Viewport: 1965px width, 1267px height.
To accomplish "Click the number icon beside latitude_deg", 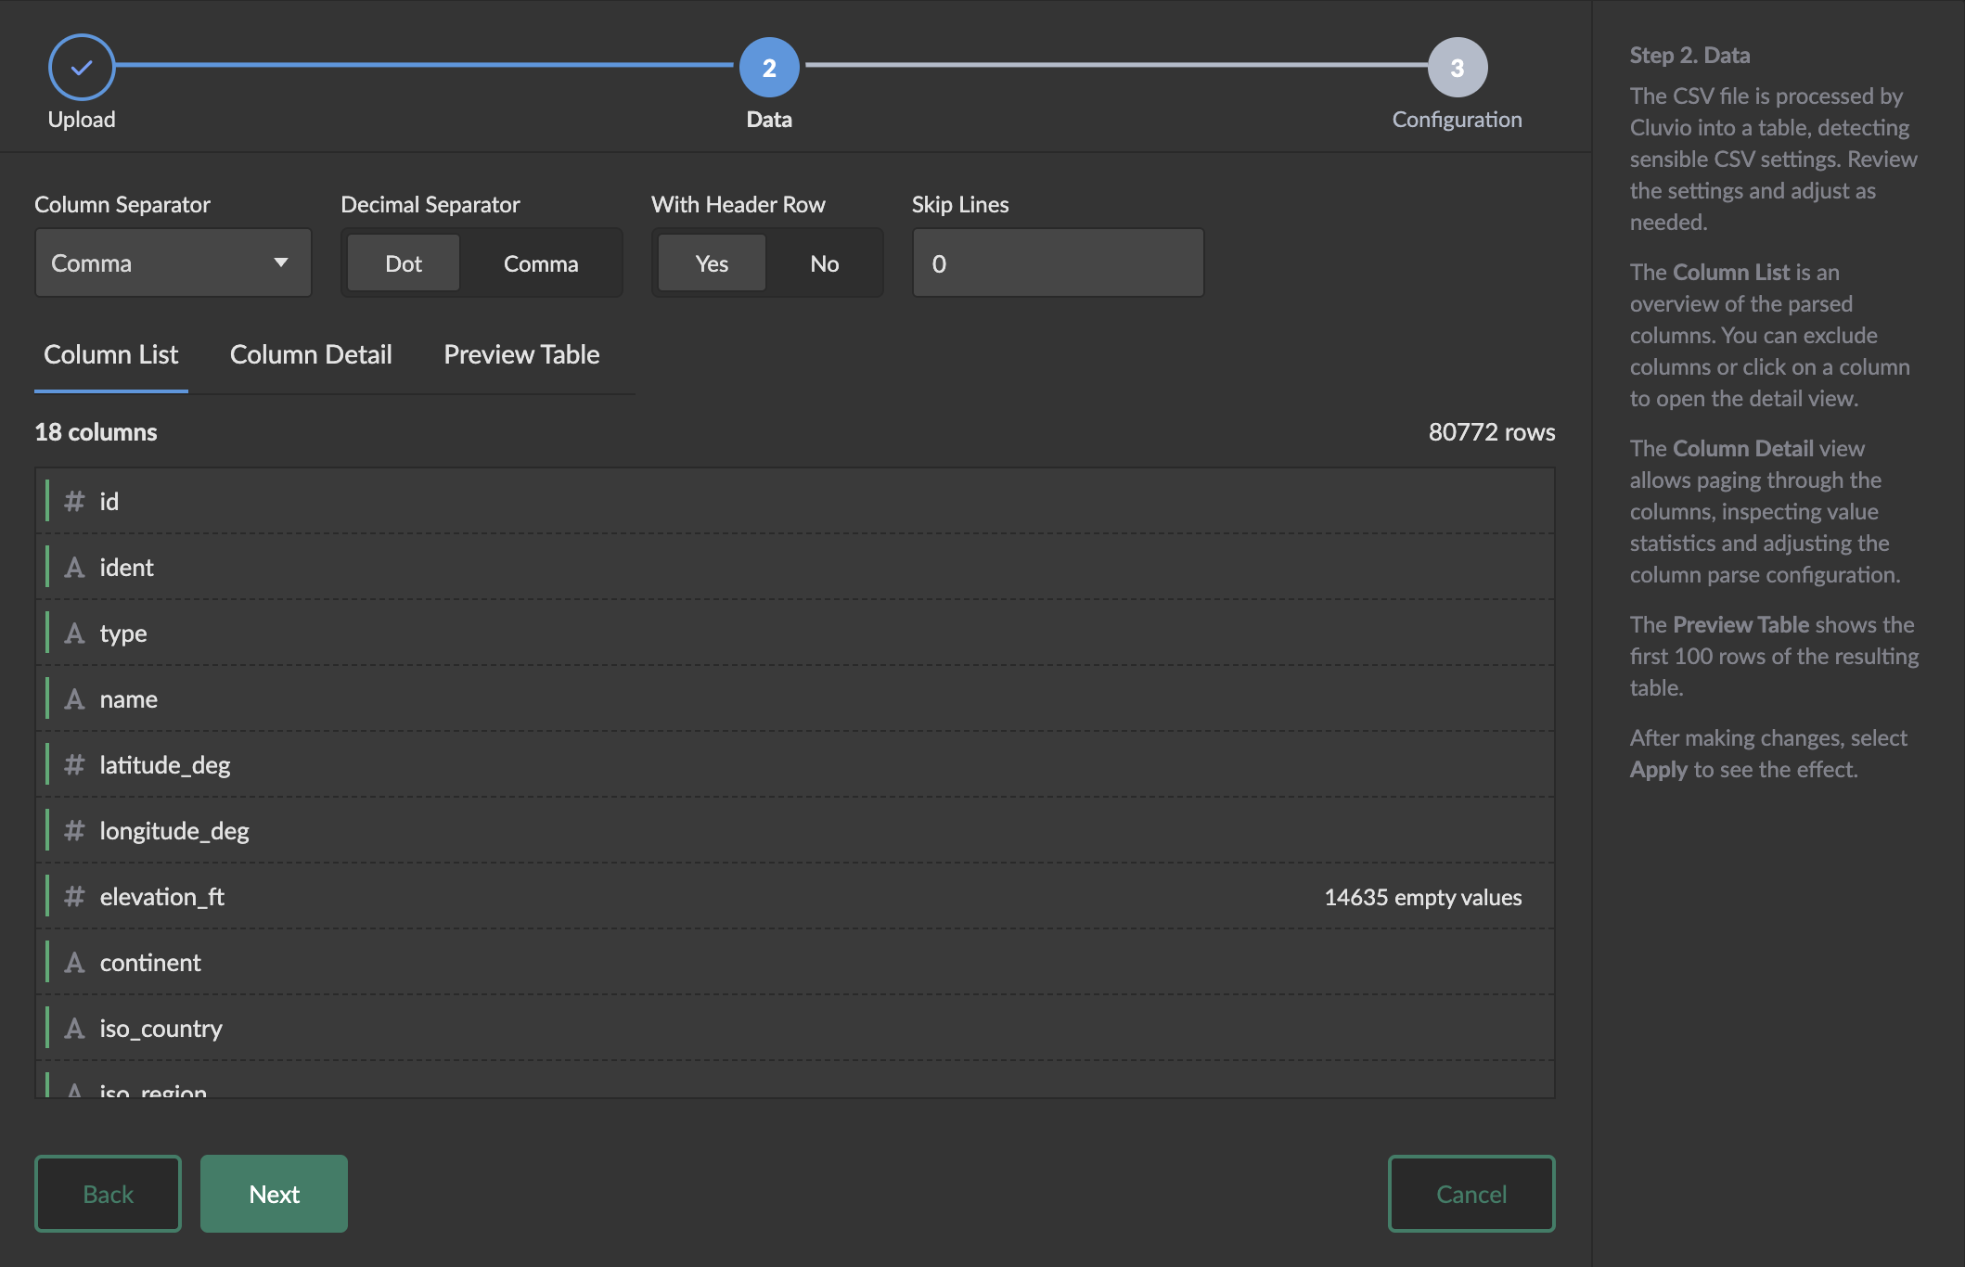I will [74, 765].
